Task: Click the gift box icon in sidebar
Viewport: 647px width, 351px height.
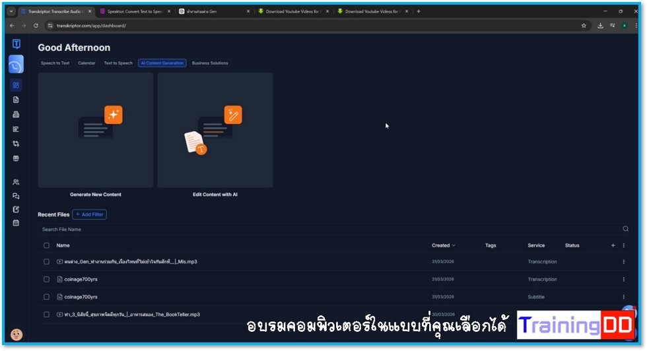Action: pos(16,158)
